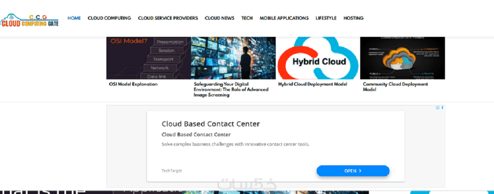Click the Hybrid Cloud thumbnail image

pyautogui.click(x=318, y=58)
